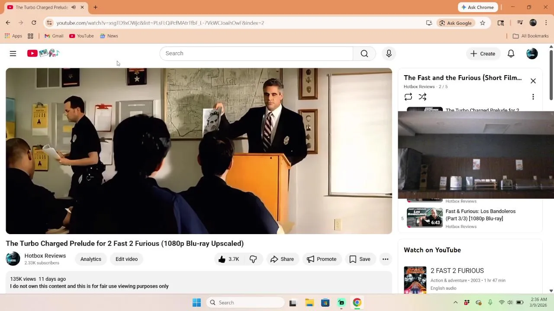This screenshot has width=554, height=311.
Task: Save the video to a playlist
Action: (x=360, y=259)
